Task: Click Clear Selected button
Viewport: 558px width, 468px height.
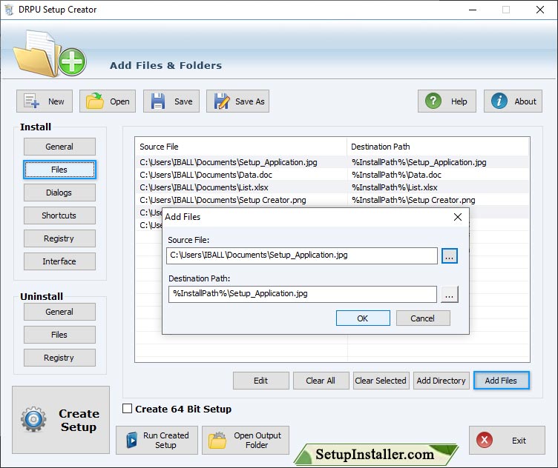Action: coord(381,381)
